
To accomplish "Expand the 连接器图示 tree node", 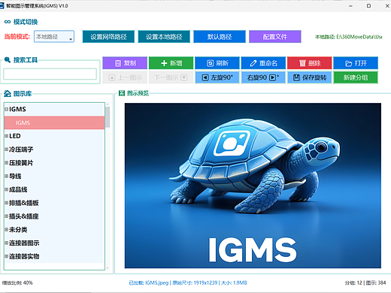I will [x=6, y=243].
